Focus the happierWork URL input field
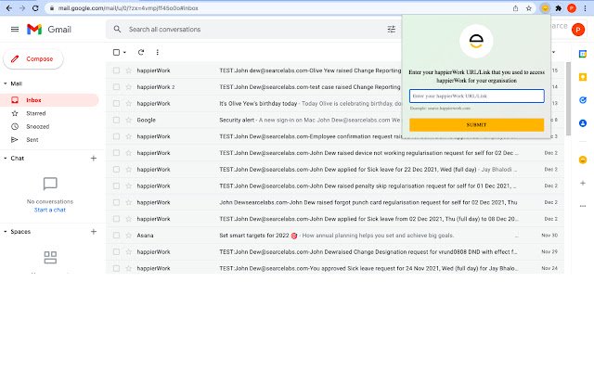The image size is (594, 371). coord(476,96)
